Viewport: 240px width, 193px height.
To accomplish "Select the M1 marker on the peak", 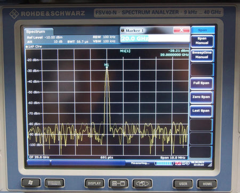I will tap(107, 66).
